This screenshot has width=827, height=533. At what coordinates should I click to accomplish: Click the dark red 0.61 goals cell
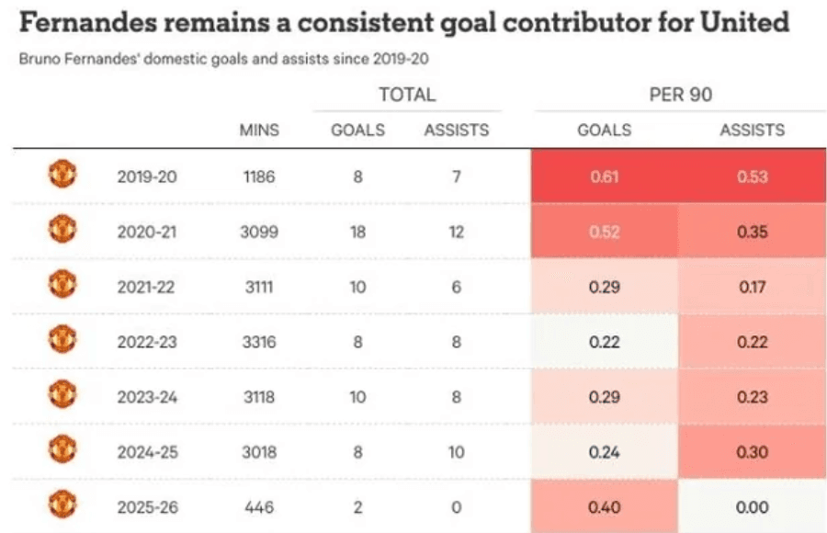[x=604, y=176]
